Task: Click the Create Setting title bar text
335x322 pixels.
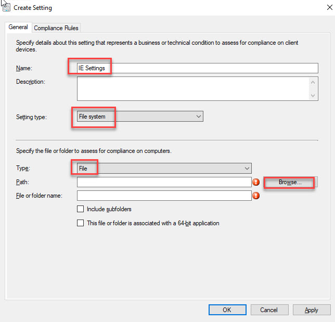Action: point(33,8)
